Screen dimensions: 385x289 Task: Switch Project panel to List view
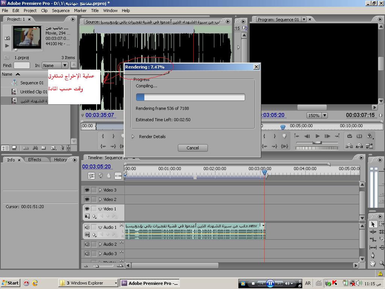tap(6, 148)
